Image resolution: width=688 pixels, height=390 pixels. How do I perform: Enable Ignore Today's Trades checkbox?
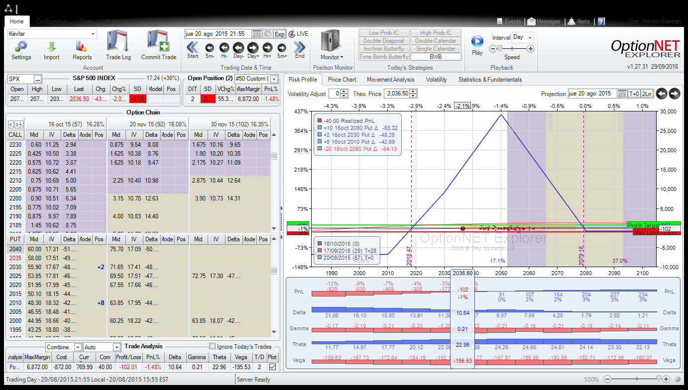pyautogui.click(x=213, y=346)
